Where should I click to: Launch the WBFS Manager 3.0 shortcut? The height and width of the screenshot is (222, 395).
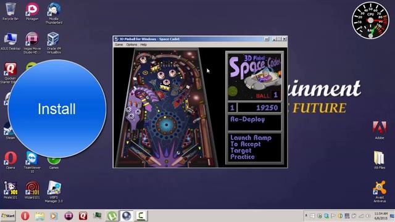pos(54,192)
